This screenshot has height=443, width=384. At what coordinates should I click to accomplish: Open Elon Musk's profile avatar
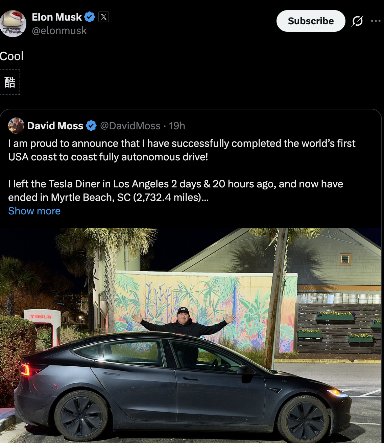[x=14, y=24]
